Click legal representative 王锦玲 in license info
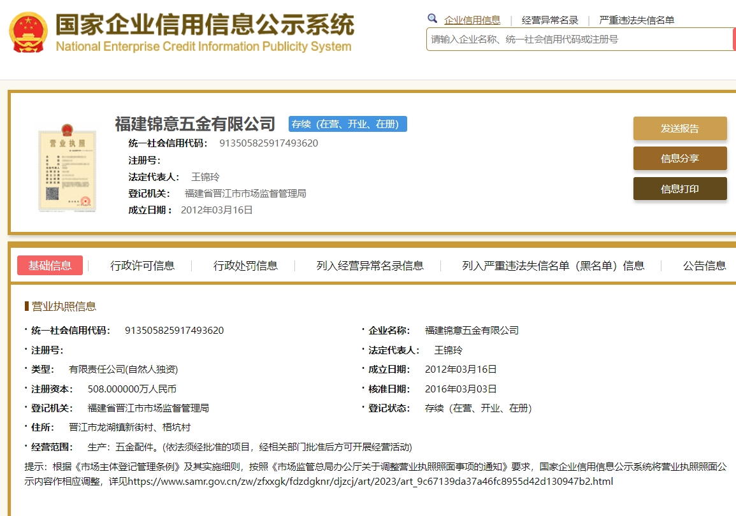This screenshot has height=516, width=736. (448, 350)
